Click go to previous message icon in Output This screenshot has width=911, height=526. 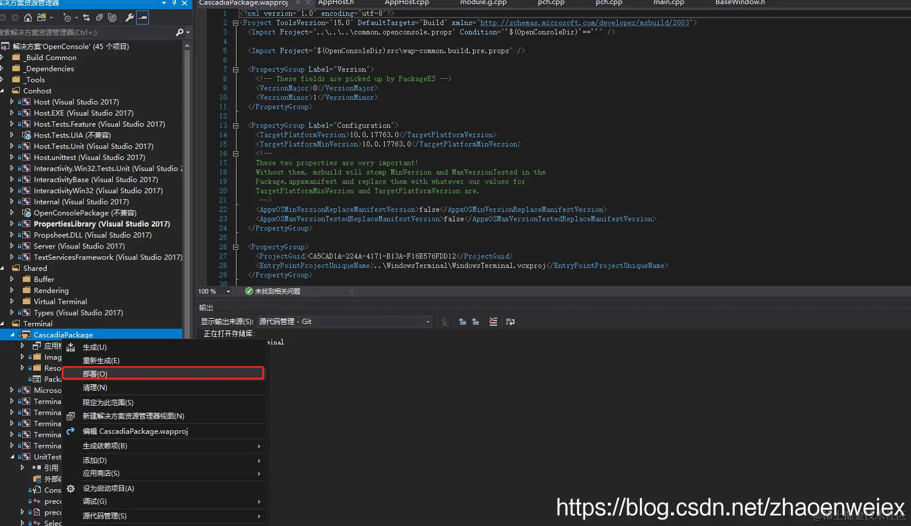[x=463, y=322]
